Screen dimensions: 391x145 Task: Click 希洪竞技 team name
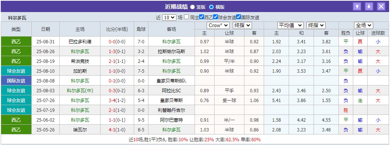(80, 61)
